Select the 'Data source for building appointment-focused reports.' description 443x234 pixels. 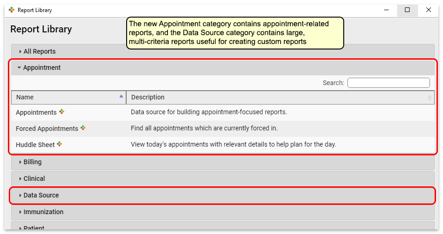point(209,112)
